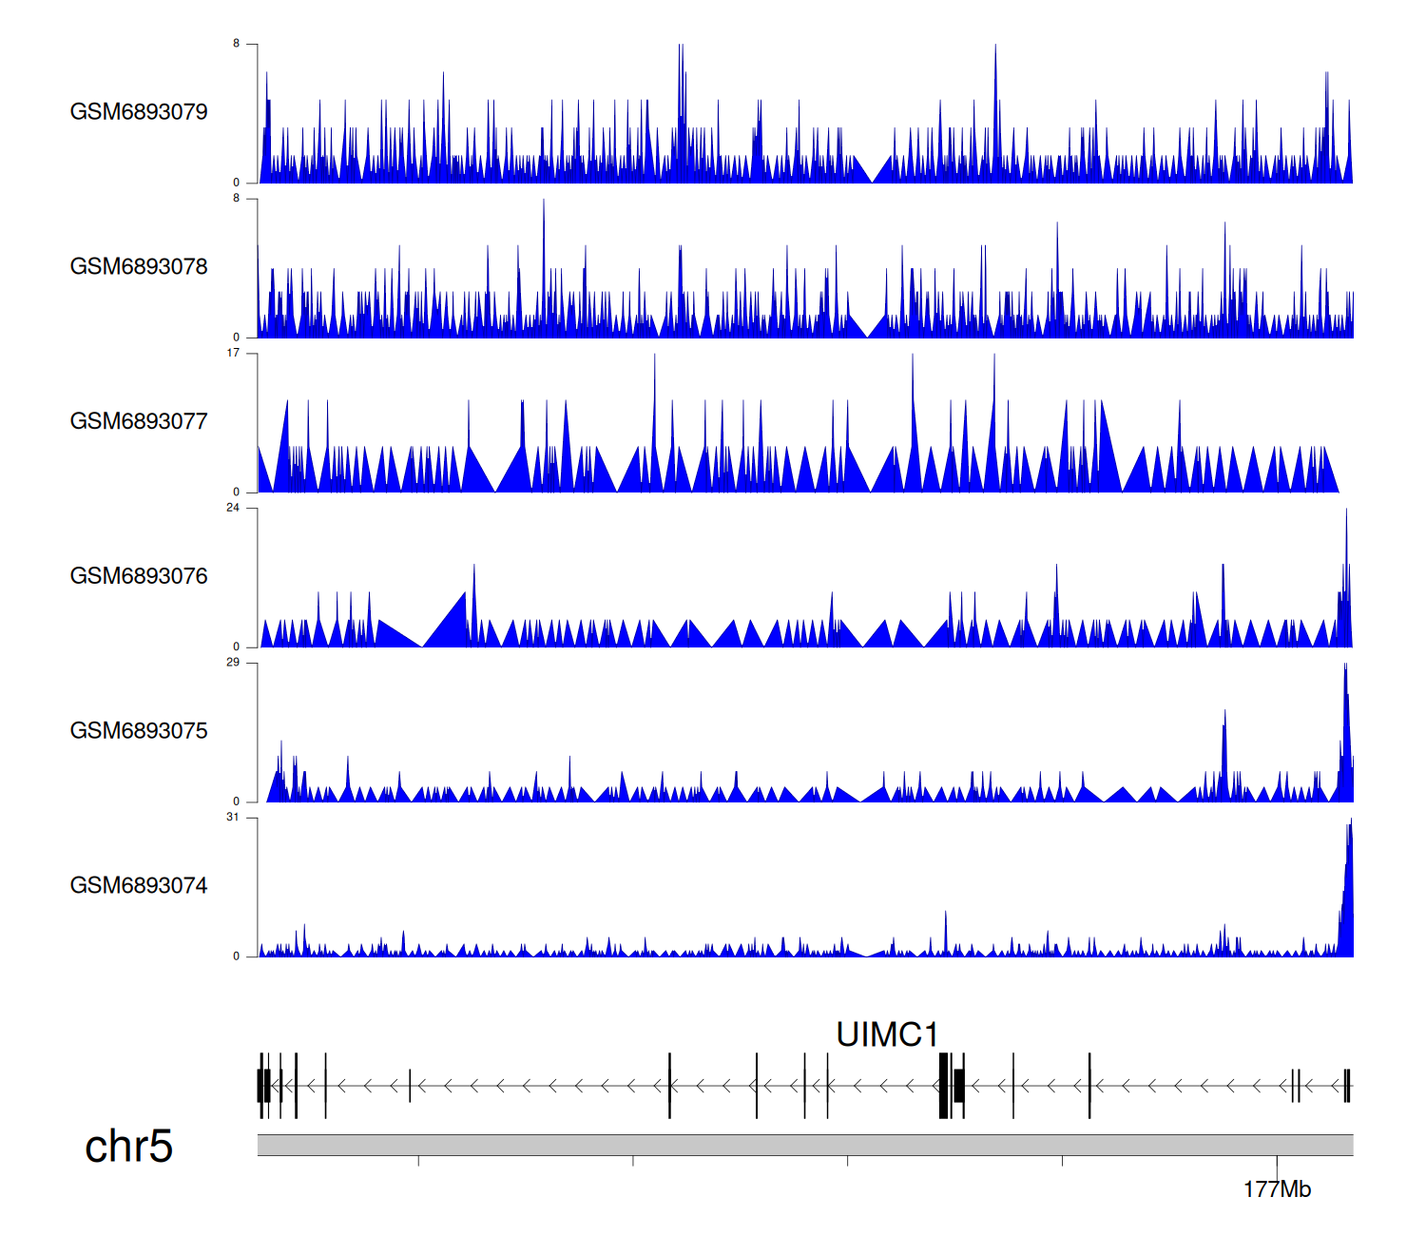Image resolution: width=1426 pixels, height=1255 pixels.
Task: Click the y-axis maximum value 31
Action: [233, 818]
